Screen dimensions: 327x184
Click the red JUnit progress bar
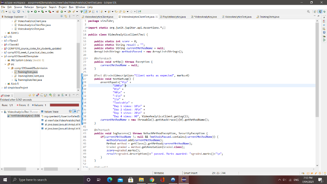tap(64, 105)
